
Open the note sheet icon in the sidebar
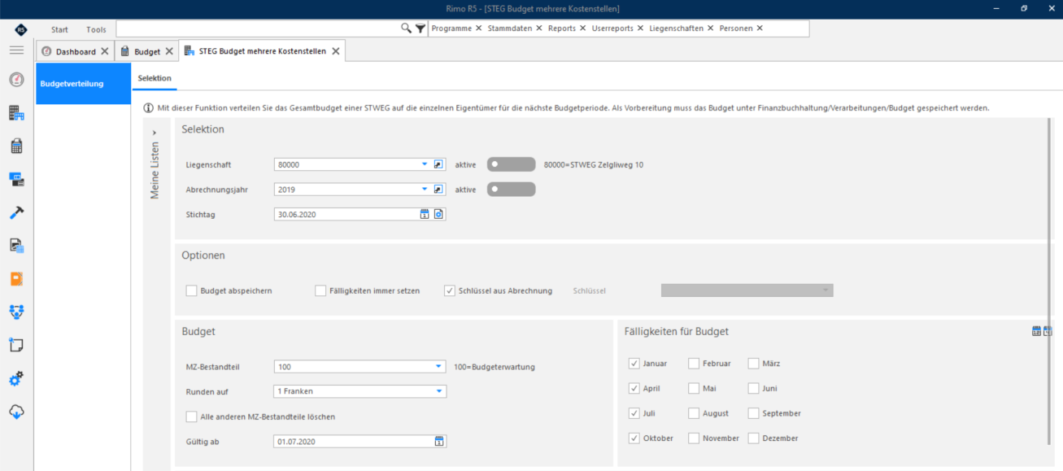[x=16, y=345]
